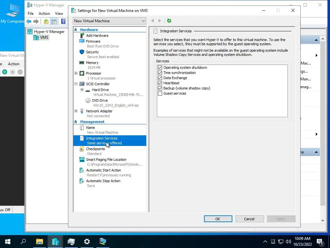Select the Firmware monitor icon
This screenshot has width=330, height=248.
[x=82, y=41]
